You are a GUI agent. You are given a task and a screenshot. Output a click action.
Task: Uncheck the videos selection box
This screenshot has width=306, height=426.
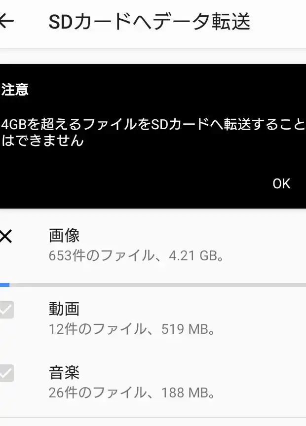click(x=5, y=309)
